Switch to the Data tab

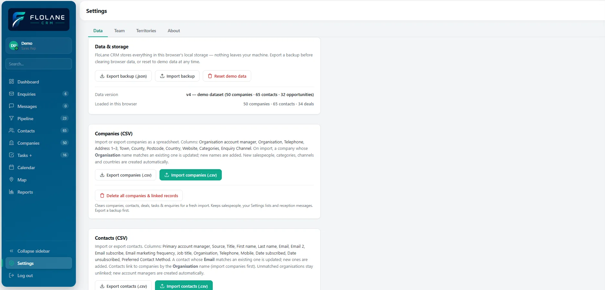pos(98,31)
